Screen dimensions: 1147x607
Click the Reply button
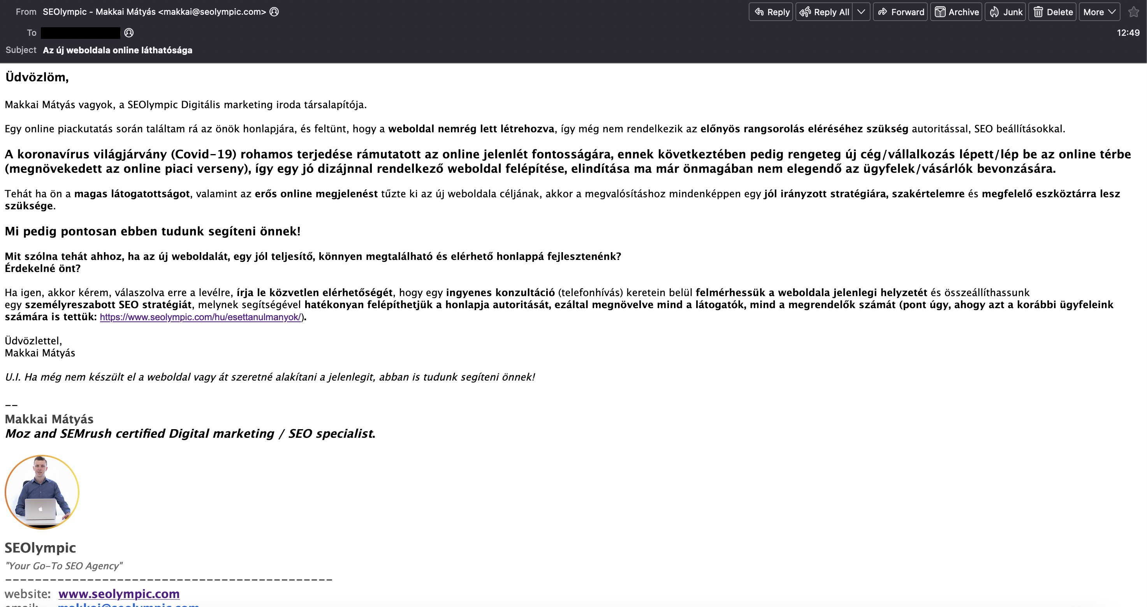coord(771,12)
